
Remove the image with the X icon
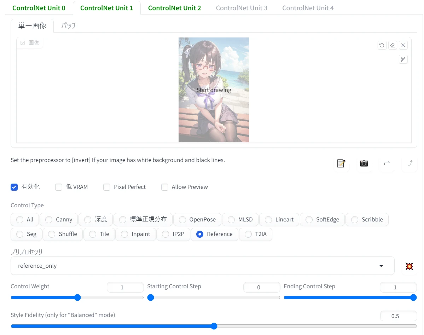[x=403, y=45]
